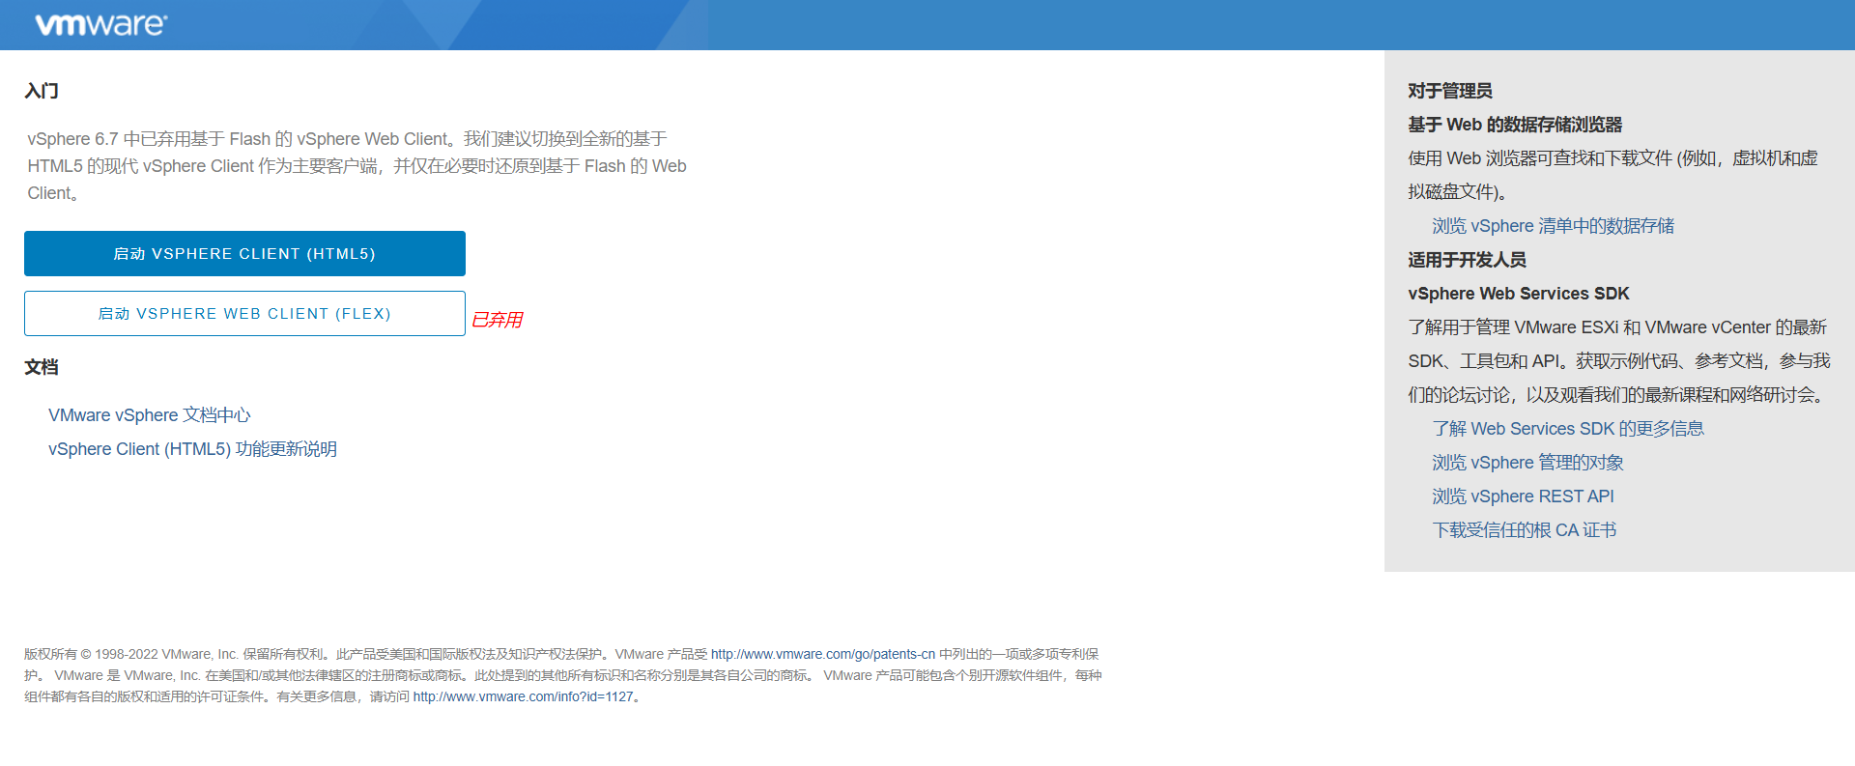Open 浏览 vSphere REST API link
Viewport: 1855px width, 766px height.
coord(1523,496)
